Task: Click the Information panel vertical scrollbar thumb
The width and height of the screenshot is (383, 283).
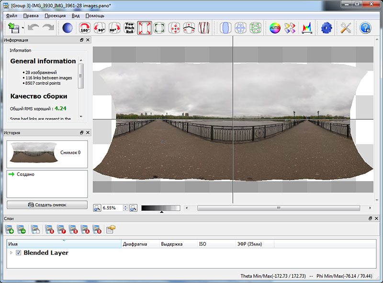Action: [x=81, y=76]
